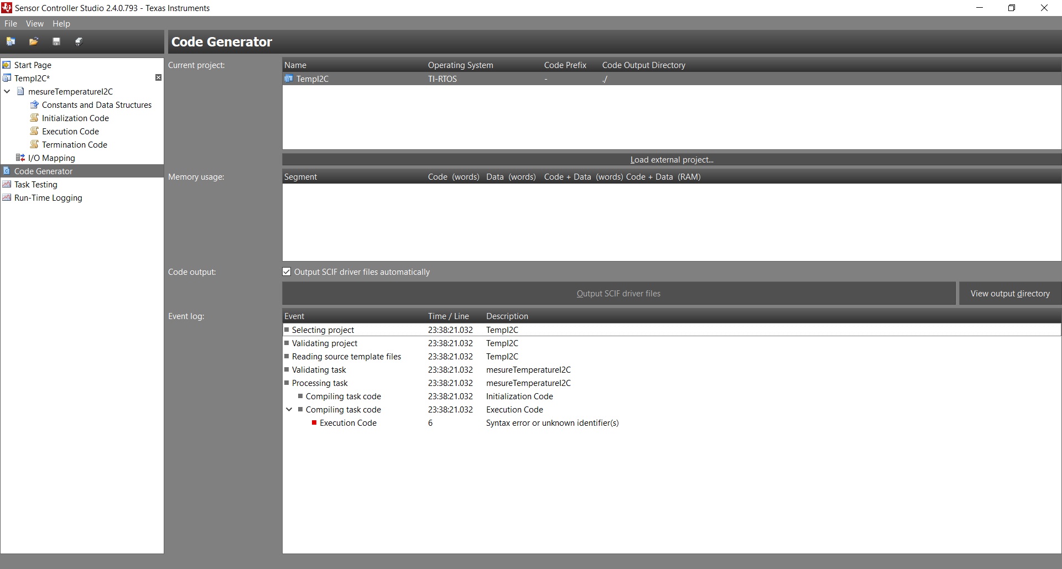The height and width of the screenshot is (569, 1062).
Task: Click red error marker beside Execution Code
Action: click(314, 422)
